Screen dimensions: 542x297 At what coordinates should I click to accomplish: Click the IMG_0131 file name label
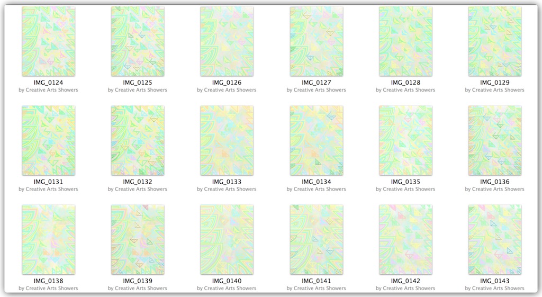click(x=48, y=182)
